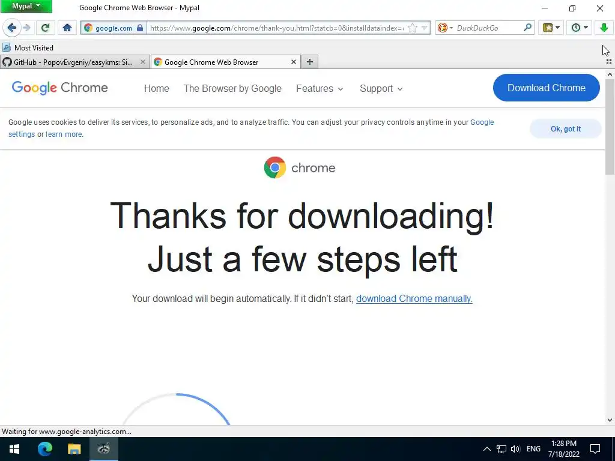Click the scrollbar down arrow

point(610,420)
